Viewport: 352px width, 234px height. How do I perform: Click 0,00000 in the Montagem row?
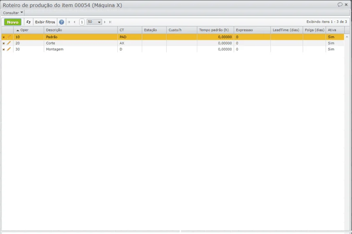pyautogui.click(x=225, y=49)
